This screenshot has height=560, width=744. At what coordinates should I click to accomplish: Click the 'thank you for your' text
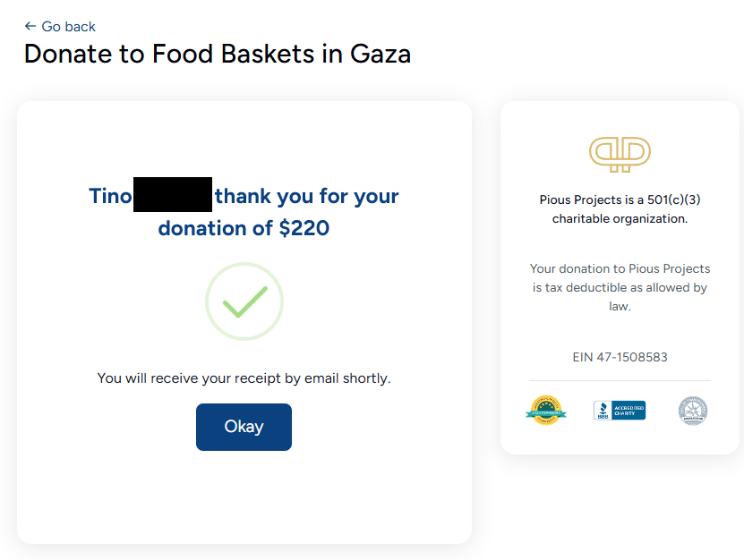click(306, 196)
